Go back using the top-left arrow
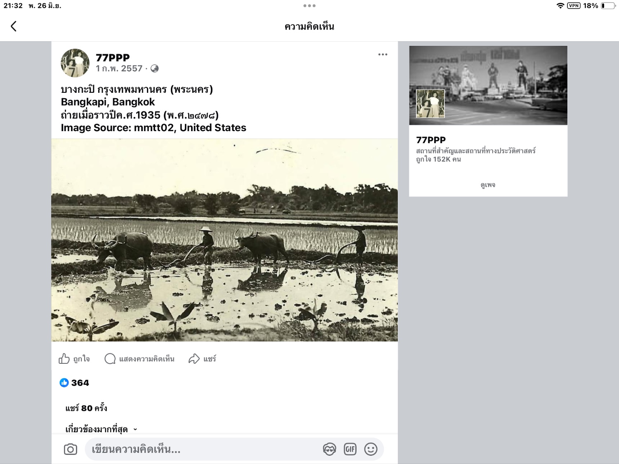619x464 pixels. coord(14,26)
